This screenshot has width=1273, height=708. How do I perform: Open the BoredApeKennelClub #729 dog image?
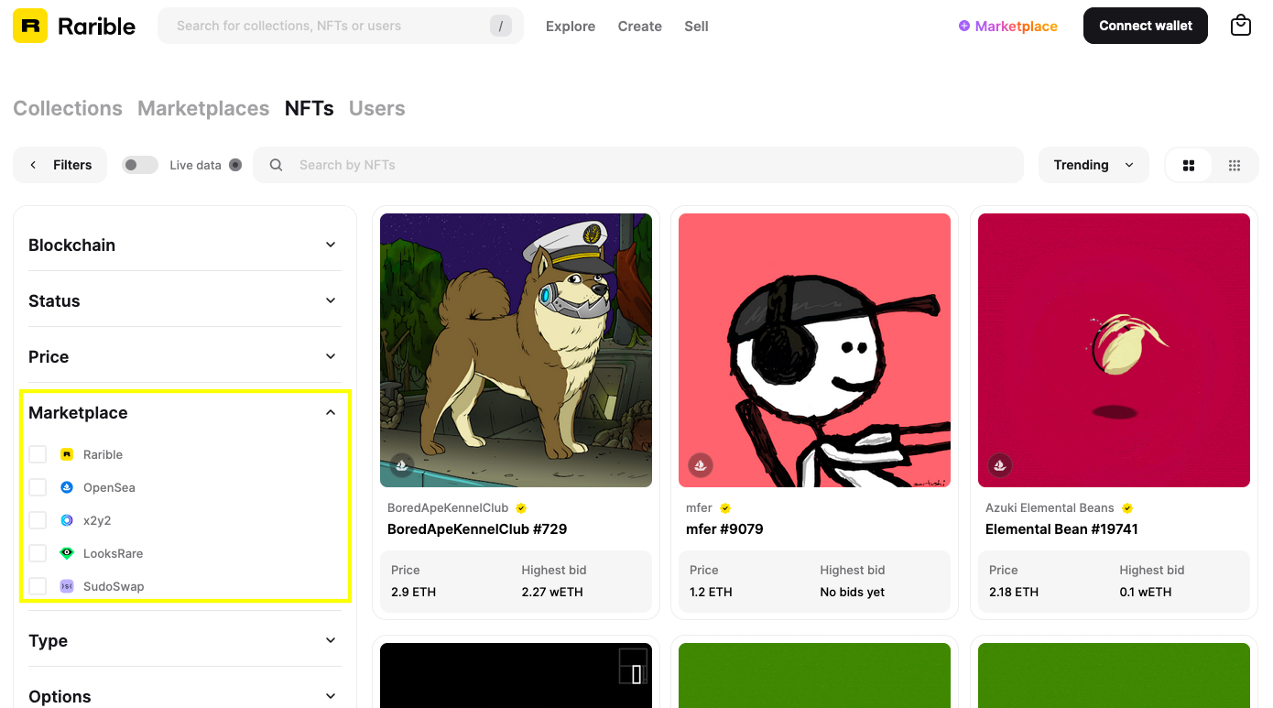(516, 350)
